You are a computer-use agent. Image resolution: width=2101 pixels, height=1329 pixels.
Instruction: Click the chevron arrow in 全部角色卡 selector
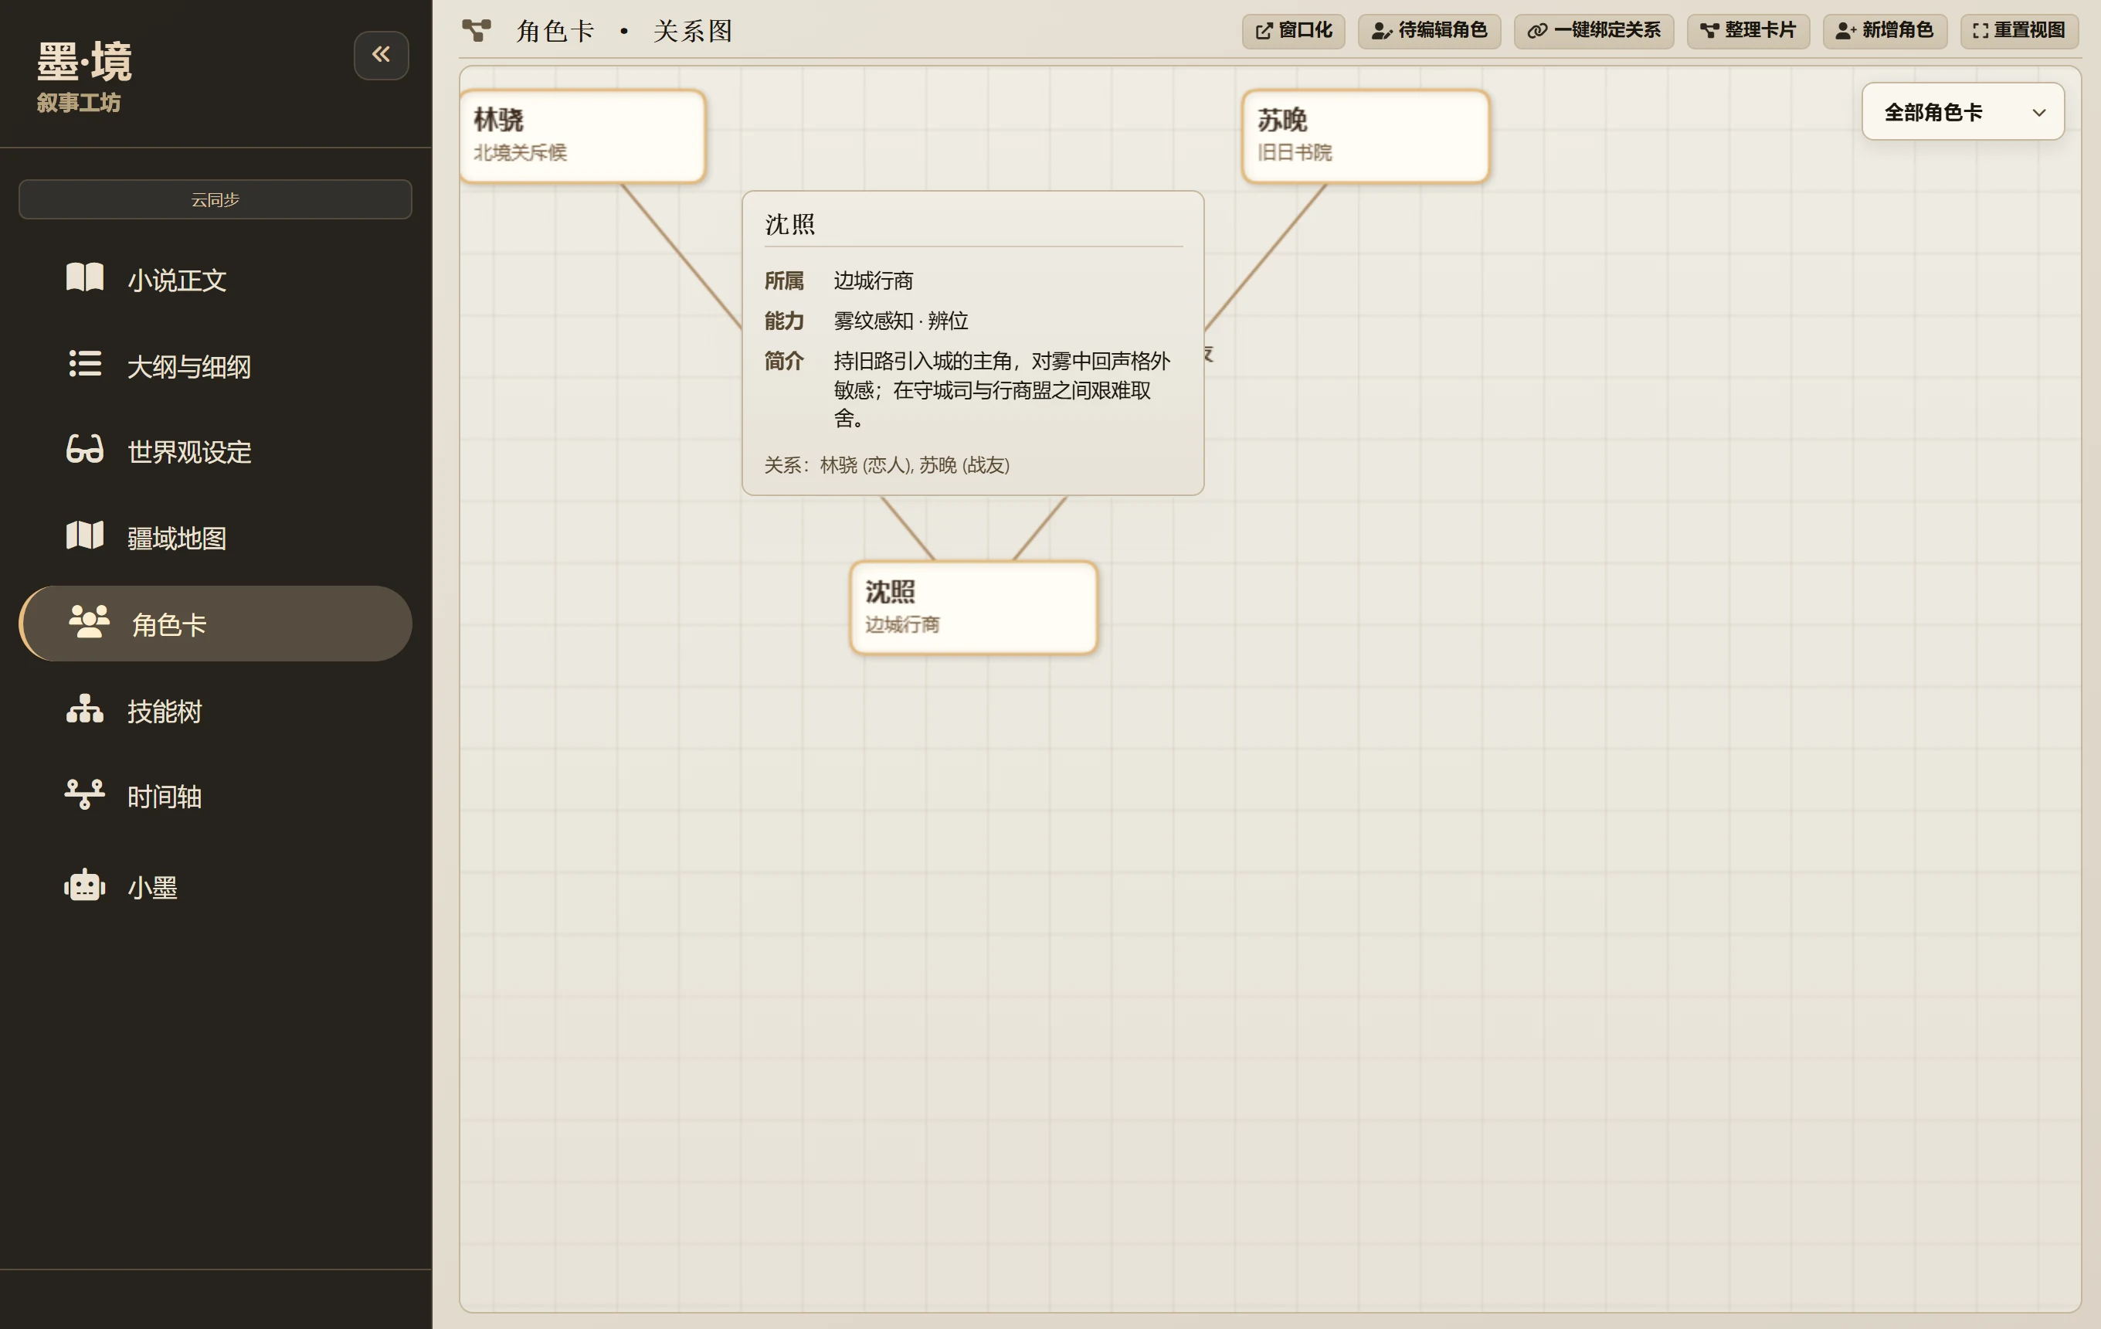[2038, 113]
